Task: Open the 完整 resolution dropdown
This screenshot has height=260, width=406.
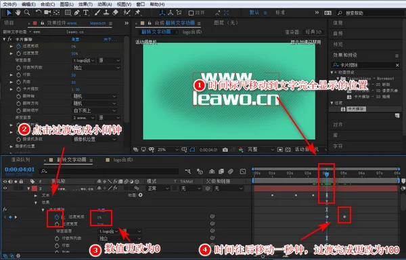Action: [x=261, y=150]
